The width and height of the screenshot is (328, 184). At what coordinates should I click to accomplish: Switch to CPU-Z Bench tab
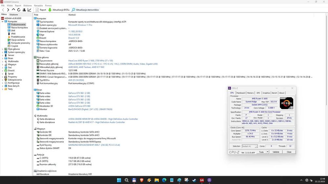tap(274, 93)
